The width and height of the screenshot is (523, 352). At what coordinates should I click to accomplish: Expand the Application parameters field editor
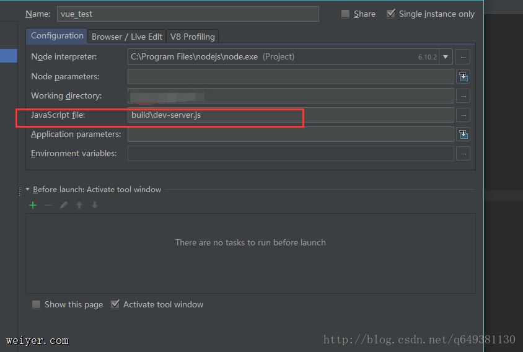pyautogui.click(x=463, y=134)
